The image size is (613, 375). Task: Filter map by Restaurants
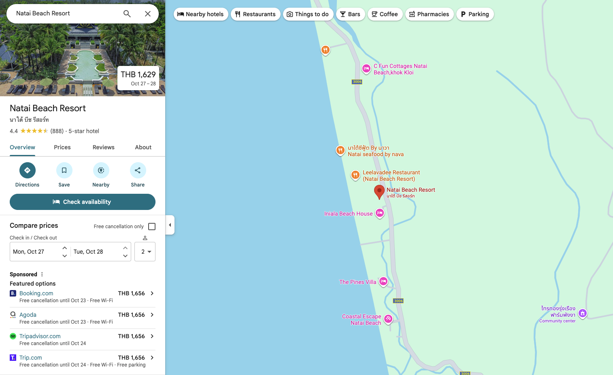(x=255, y=14)
